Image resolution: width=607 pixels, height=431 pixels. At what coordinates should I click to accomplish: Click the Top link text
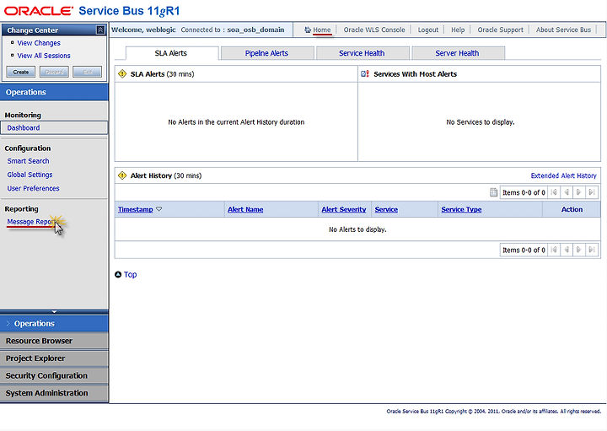pyautogui.click(x=130, y=275)
